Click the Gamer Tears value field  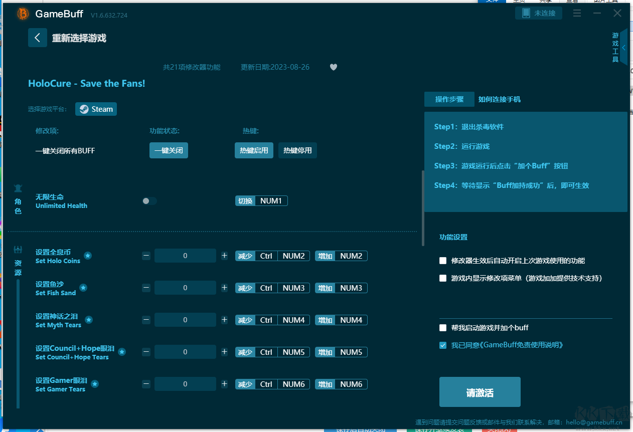185,384
